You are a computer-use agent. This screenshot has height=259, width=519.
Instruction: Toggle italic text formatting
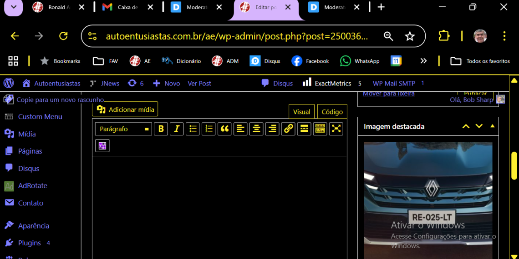coord(177,129)
